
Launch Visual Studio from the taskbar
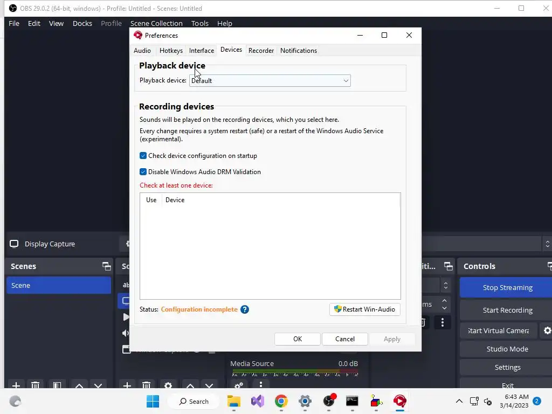click(x=257, y=401)
